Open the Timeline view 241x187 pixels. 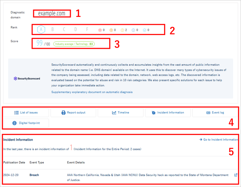(121, 113)
